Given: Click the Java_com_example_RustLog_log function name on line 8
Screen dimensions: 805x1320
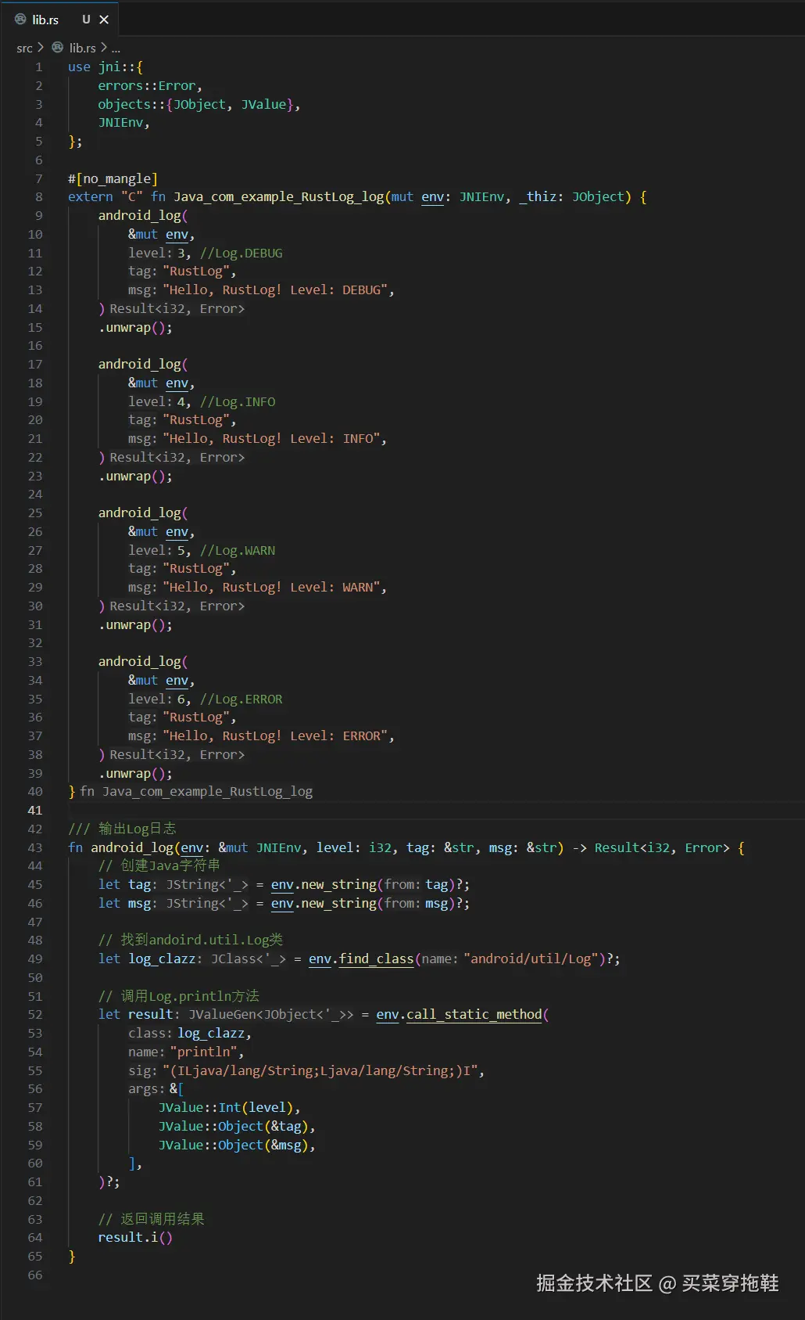Looking at the screenshot, I should [278, 197].
